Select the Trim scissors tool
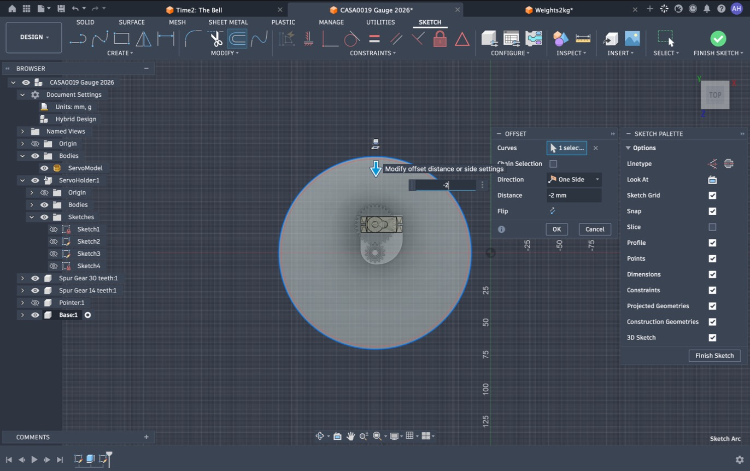 tap(215, 39)
